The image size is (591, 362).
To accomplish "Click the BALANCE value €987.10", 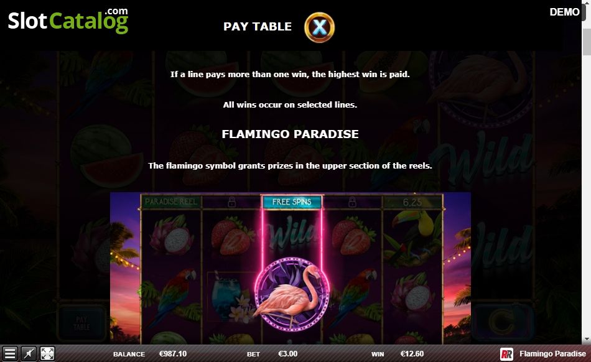I will (x=172, y=354).
